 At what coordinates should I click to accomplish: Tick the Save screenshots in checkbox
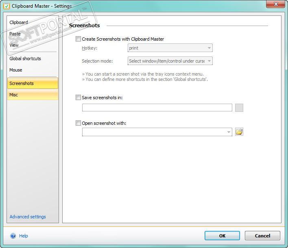[78, 97]
